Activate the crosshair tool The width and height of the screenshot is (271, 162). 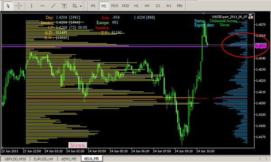click(19, 6)
